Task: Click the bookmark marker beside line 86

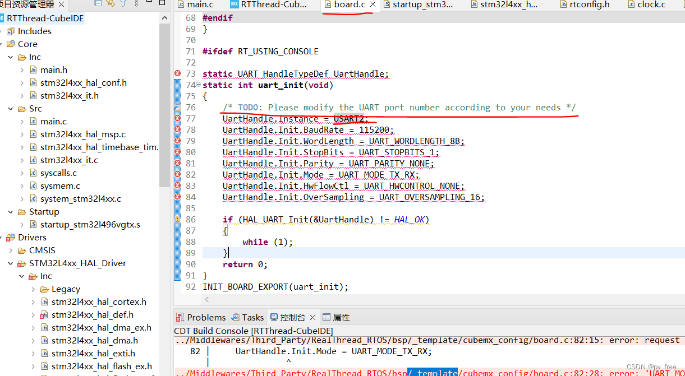Action: click(x=177, y=220)
